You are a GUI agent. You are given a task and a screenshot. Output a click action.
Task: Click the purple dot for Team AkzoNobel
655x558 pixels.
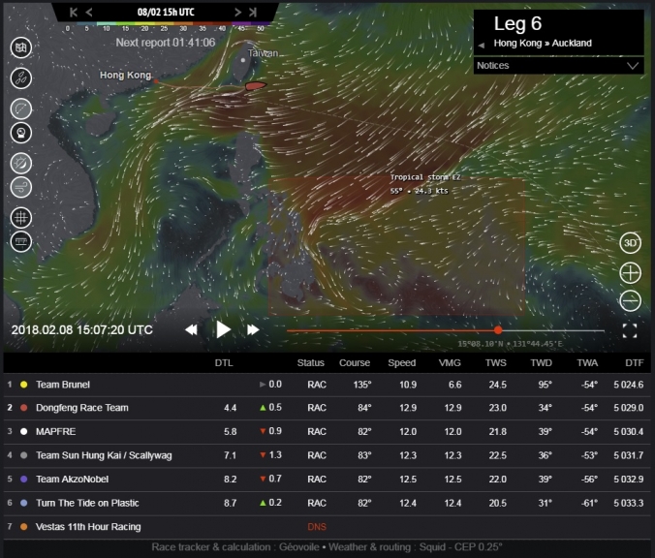point(24,480)
